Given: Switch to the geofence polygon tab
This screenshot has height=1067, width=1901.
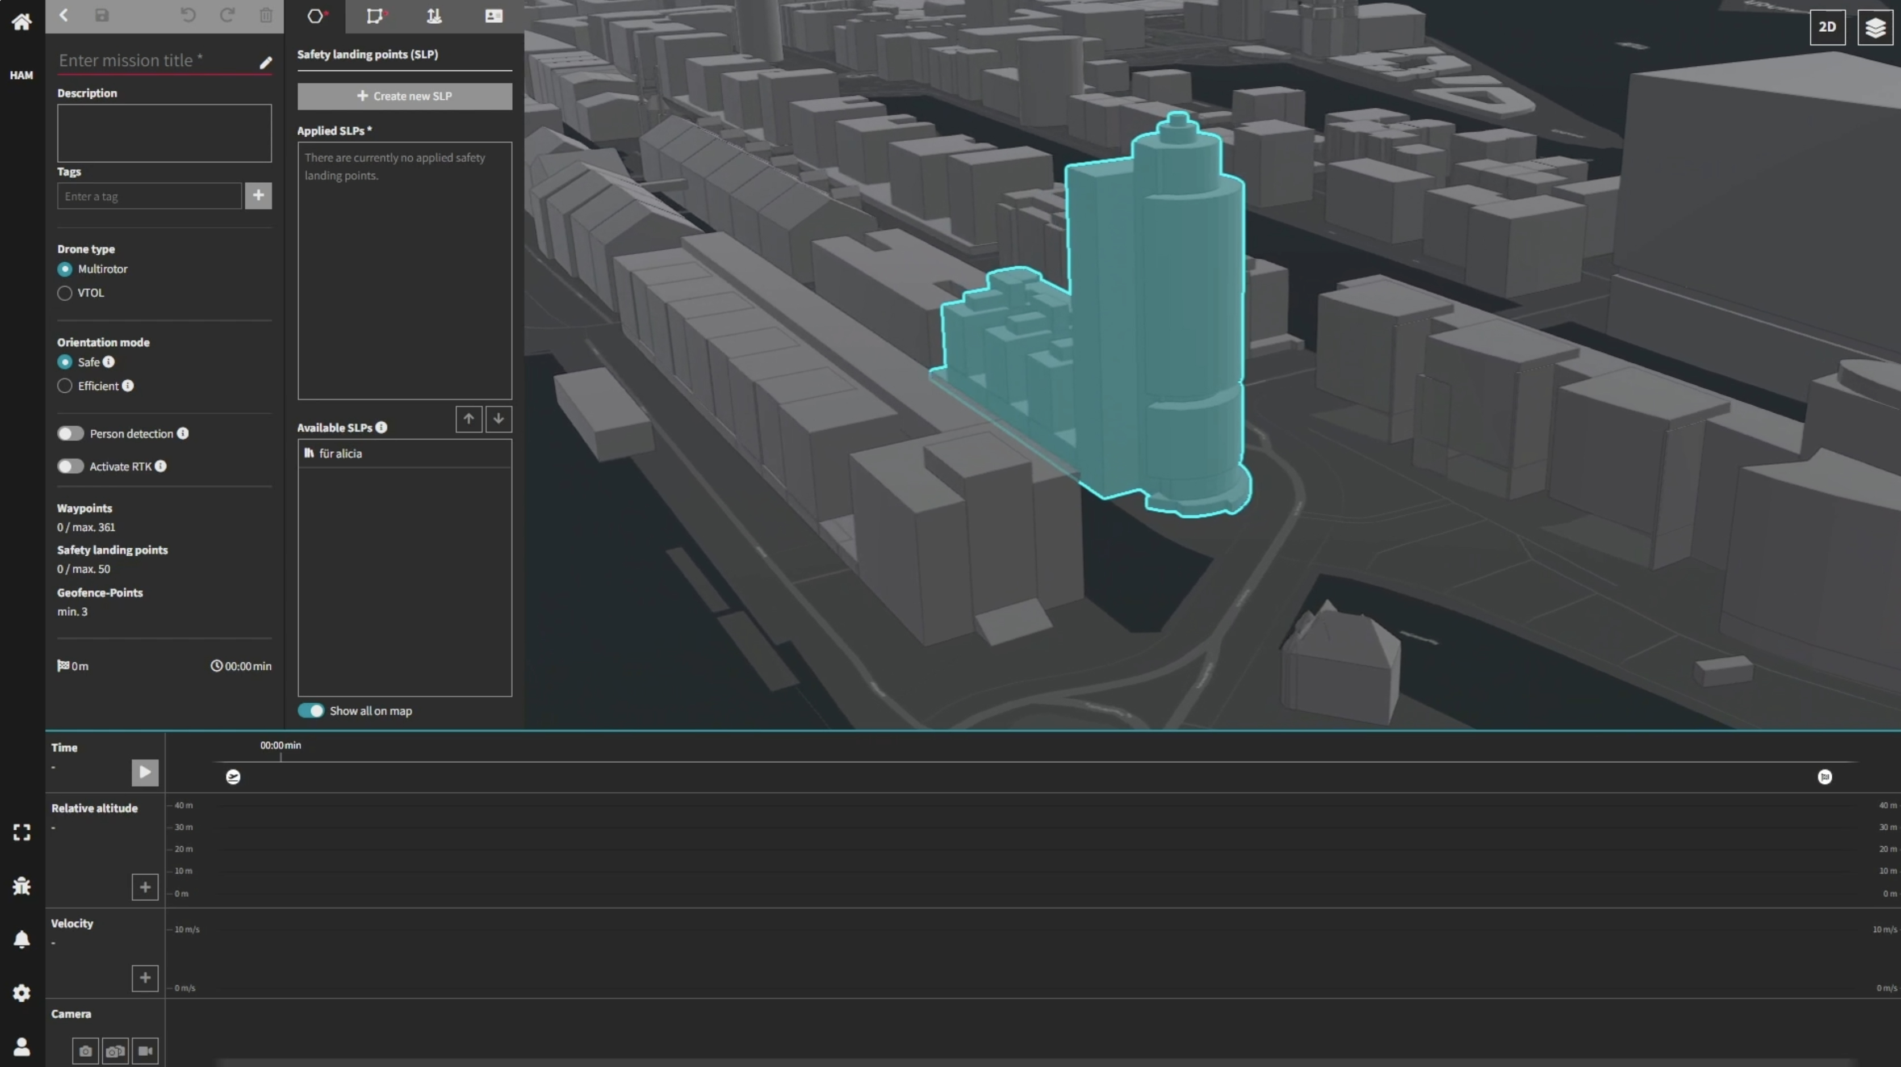Looking at the screenshot, I should [376, 16].
